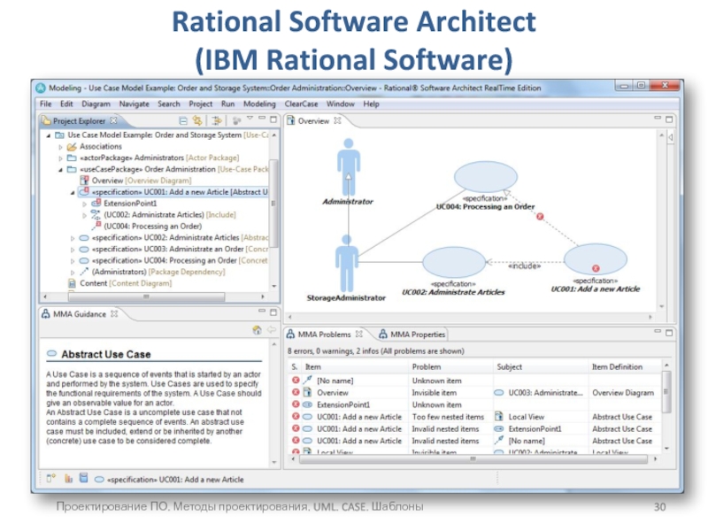
Task: Expand the Associations tree node
Action: [60, 146]
